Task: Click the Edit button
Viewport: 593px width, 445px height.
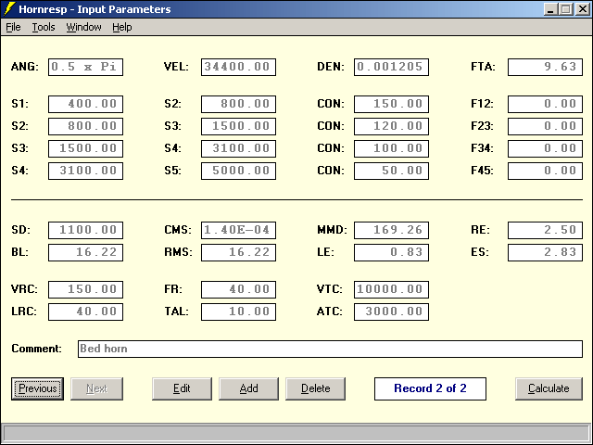Action: tap(182, 388)
